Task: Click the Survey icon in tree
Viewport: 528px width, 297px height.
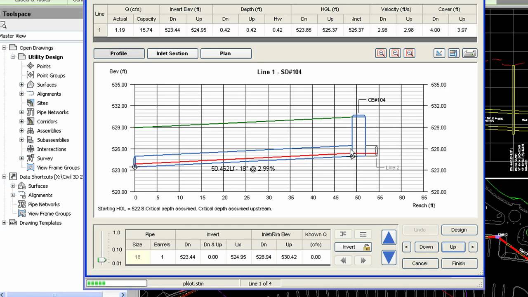Action: click(x=31, y=158)
